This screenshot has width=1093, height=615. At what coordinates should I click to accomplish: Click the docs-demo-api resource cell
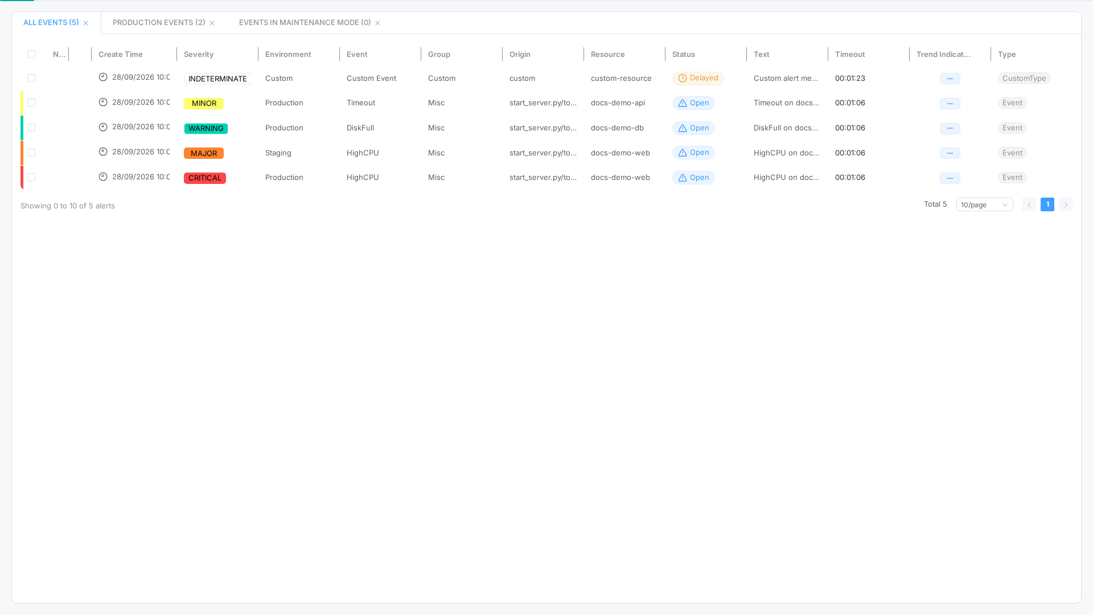pos(618,102)
